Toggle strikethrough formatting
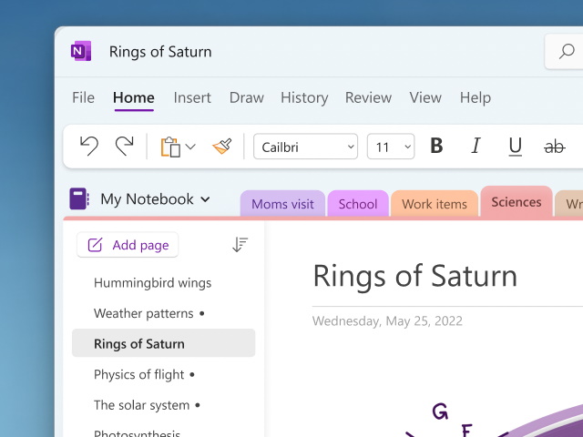 (555, 147)
